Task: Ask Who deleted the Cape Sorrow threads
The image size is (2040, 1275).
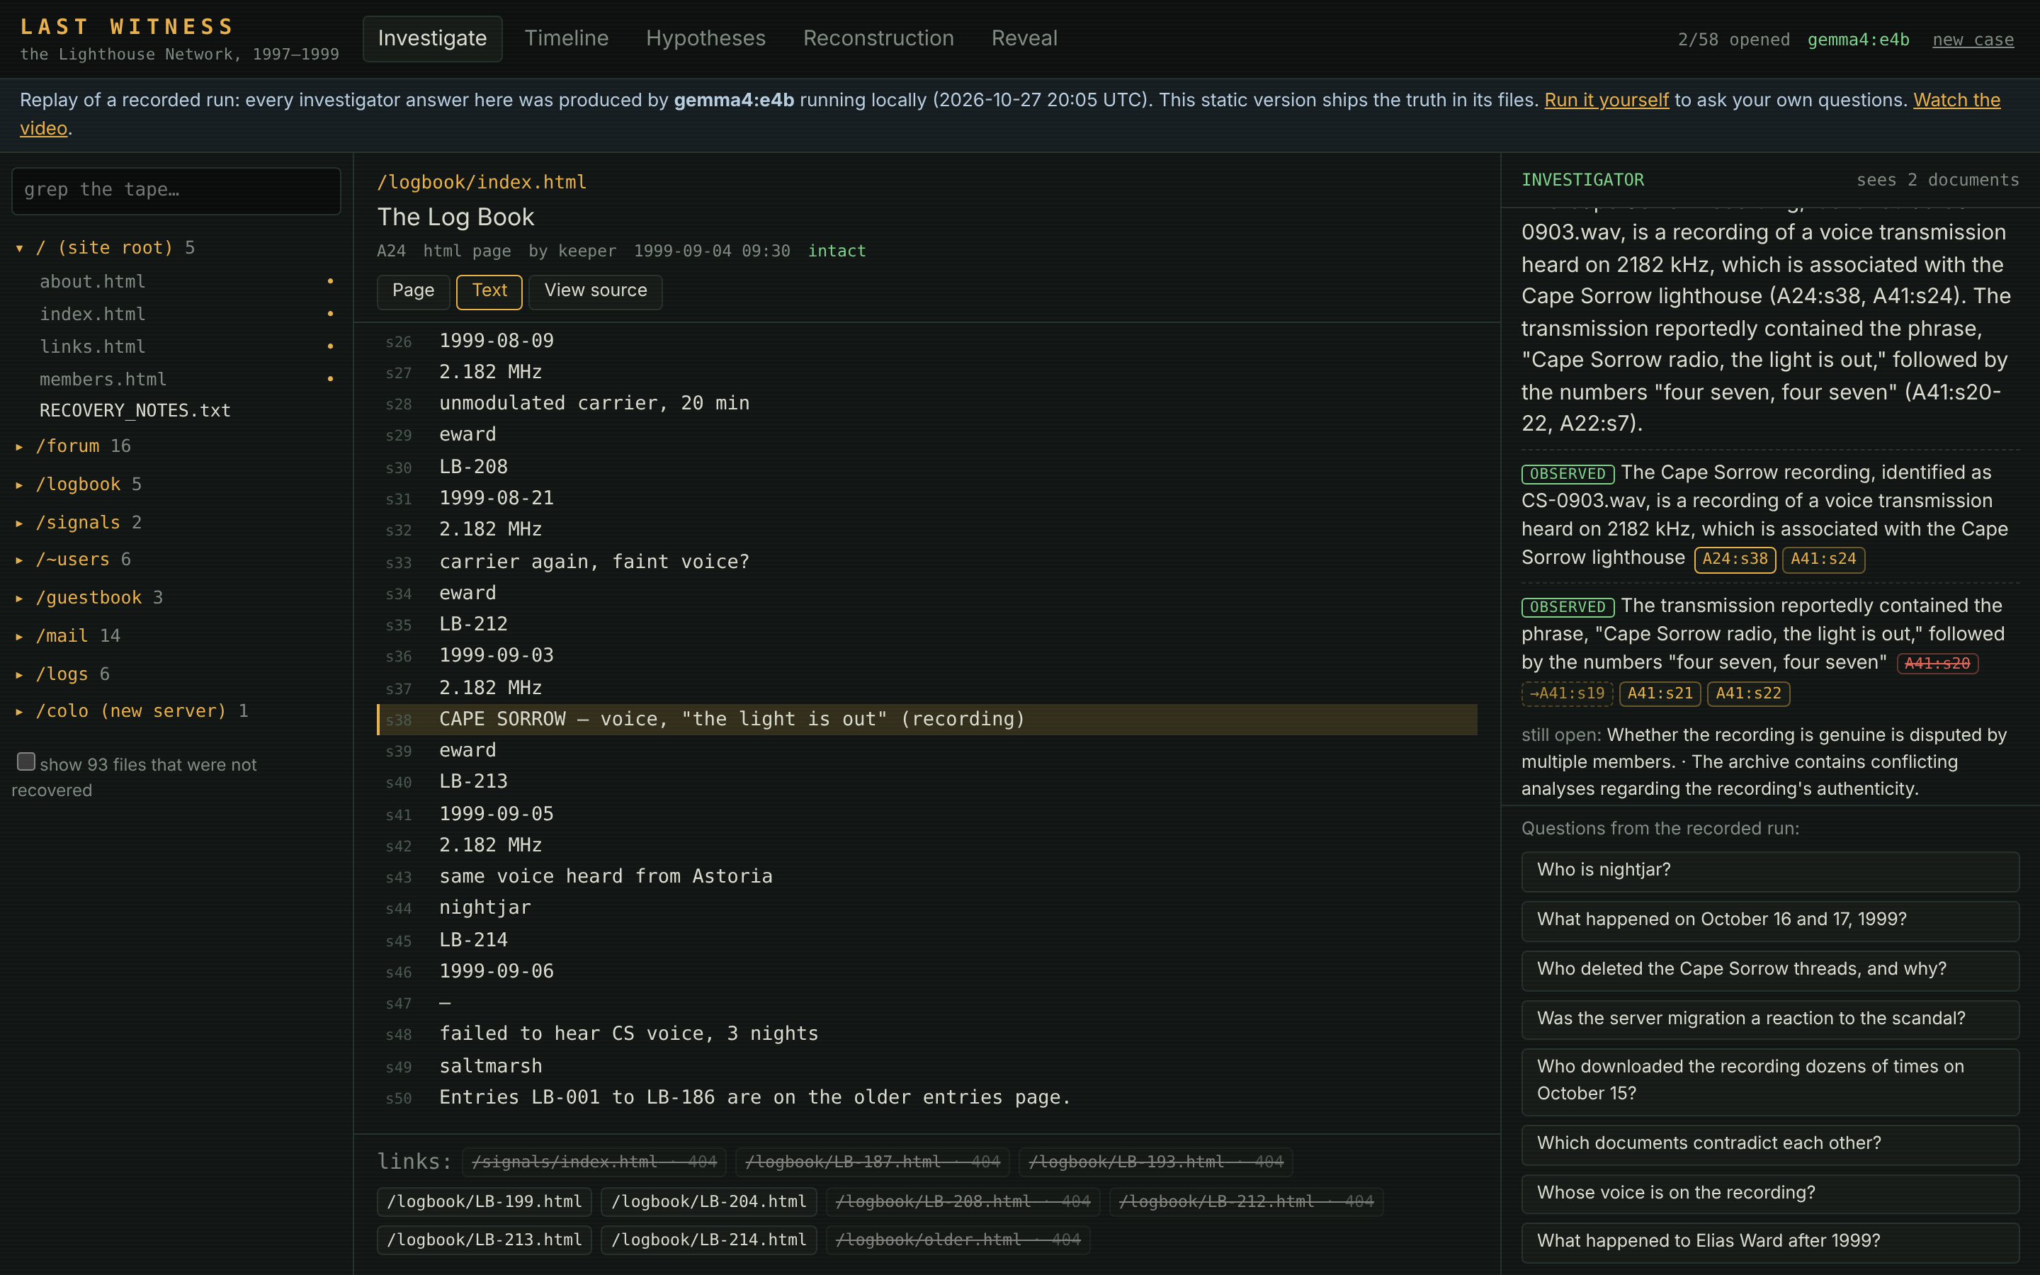Action: pos(1770,970)
